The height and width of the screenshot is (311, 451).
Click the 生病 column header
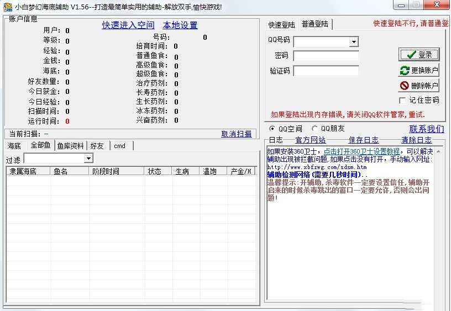pos(186,171)
